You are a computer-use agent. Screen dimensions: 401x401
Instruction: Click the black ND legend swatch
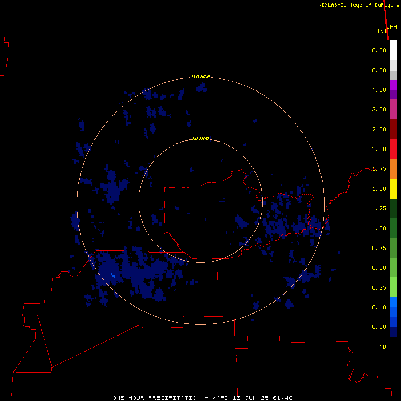[x=393, y=347]
